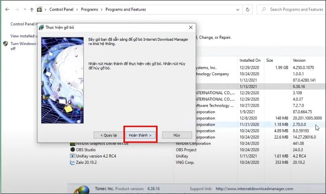The height and width of the screenshot is (194, 326).
Task: Click the Back navigation arrow
Action: [6, 9]
